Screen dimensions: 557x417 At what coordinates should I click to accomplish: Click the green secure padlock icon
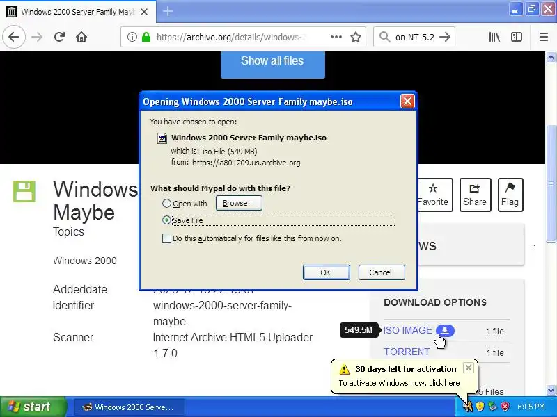(x=146, y=37)
